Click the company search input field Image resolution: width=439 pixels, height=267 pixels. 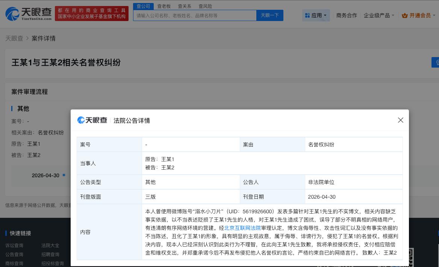click(x=195, y=15)
